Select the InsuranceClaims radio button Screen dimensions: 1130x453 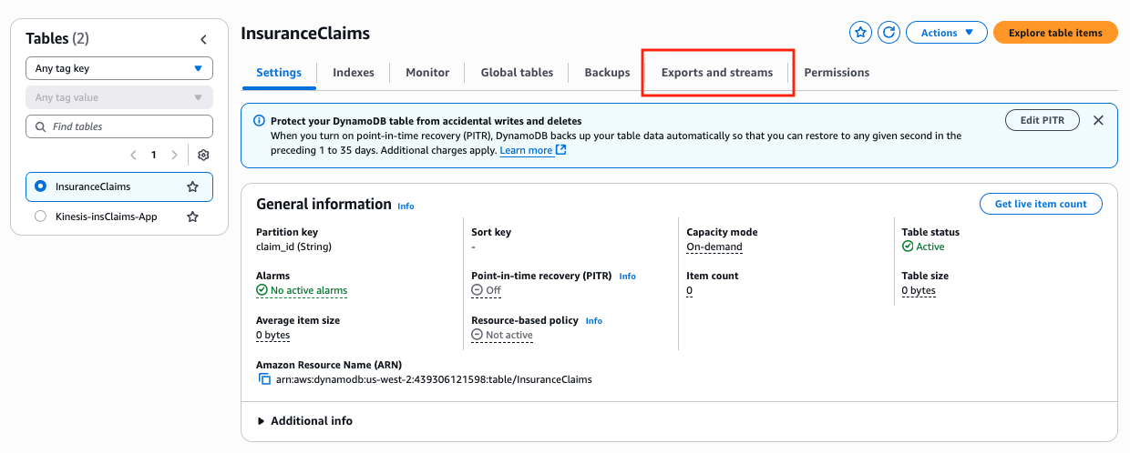tap(40, 186)
